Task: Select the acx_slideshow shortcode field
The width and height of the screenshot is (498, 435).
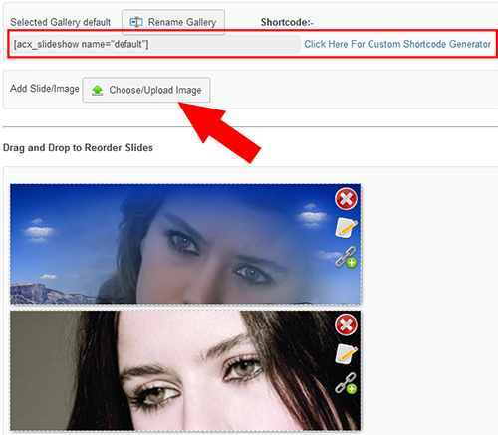Action: (154, 44)
